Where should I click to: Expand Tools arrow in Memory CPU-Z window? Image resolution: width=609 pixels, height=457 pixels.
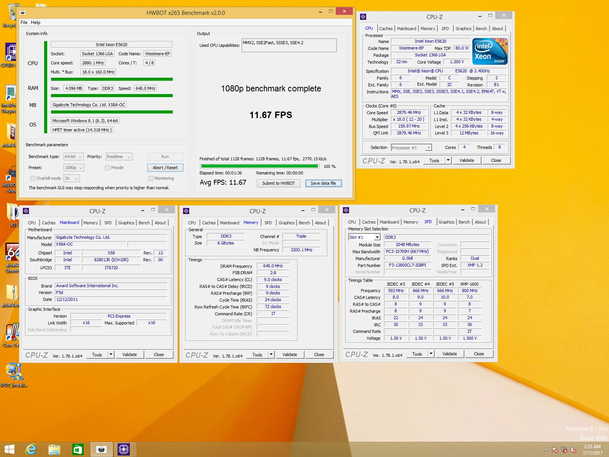click(271, 355)
